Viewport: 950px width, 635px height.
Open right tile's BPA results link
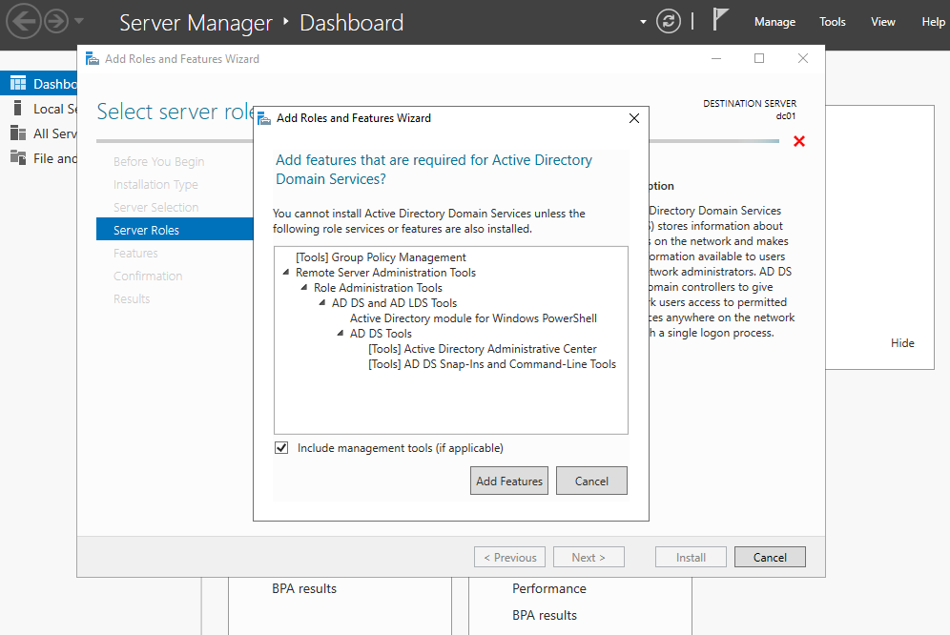544,615
